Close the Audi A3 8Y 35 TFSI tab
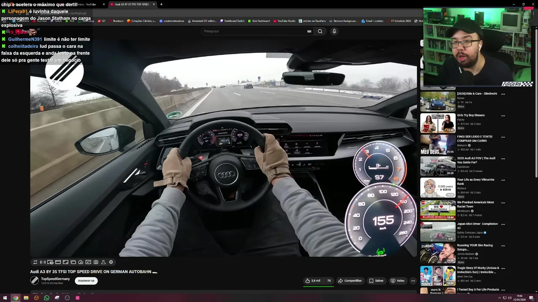The image size is (538, 302). (154, 4)
